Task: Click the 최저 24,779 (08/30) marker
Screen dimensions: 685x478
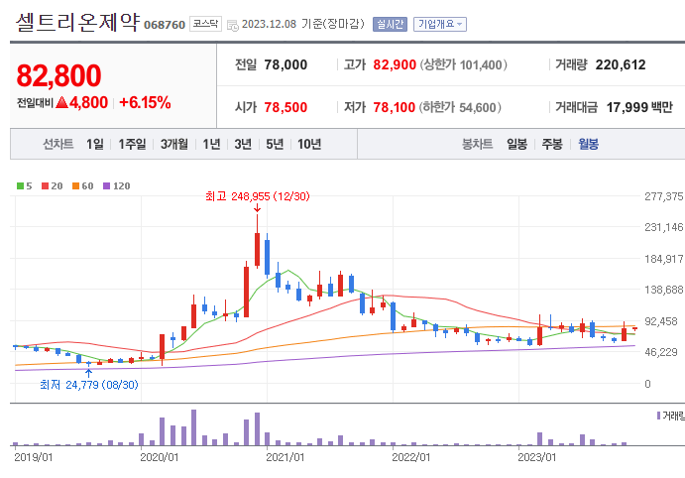Action: pyautogui.click(x=89, y=385)
